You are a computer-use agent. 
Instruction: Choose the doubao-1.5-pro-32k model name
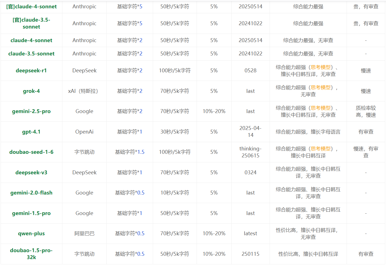pos(31,254)
